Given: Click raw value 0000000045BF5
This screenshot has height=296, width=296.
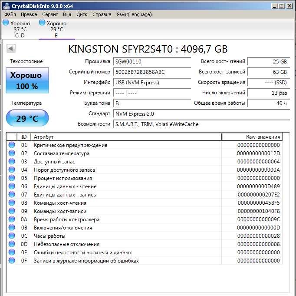Looking at the screenshot, I should (259, 203).
